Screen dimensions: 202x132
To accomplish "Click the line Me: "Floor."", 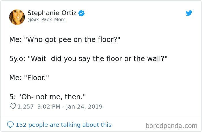I will point(29,78).
